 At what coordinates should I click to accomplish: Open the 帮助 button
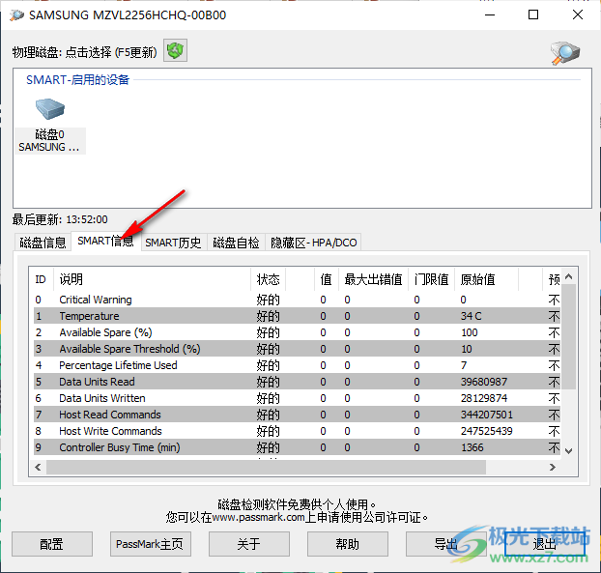[348, 543]
